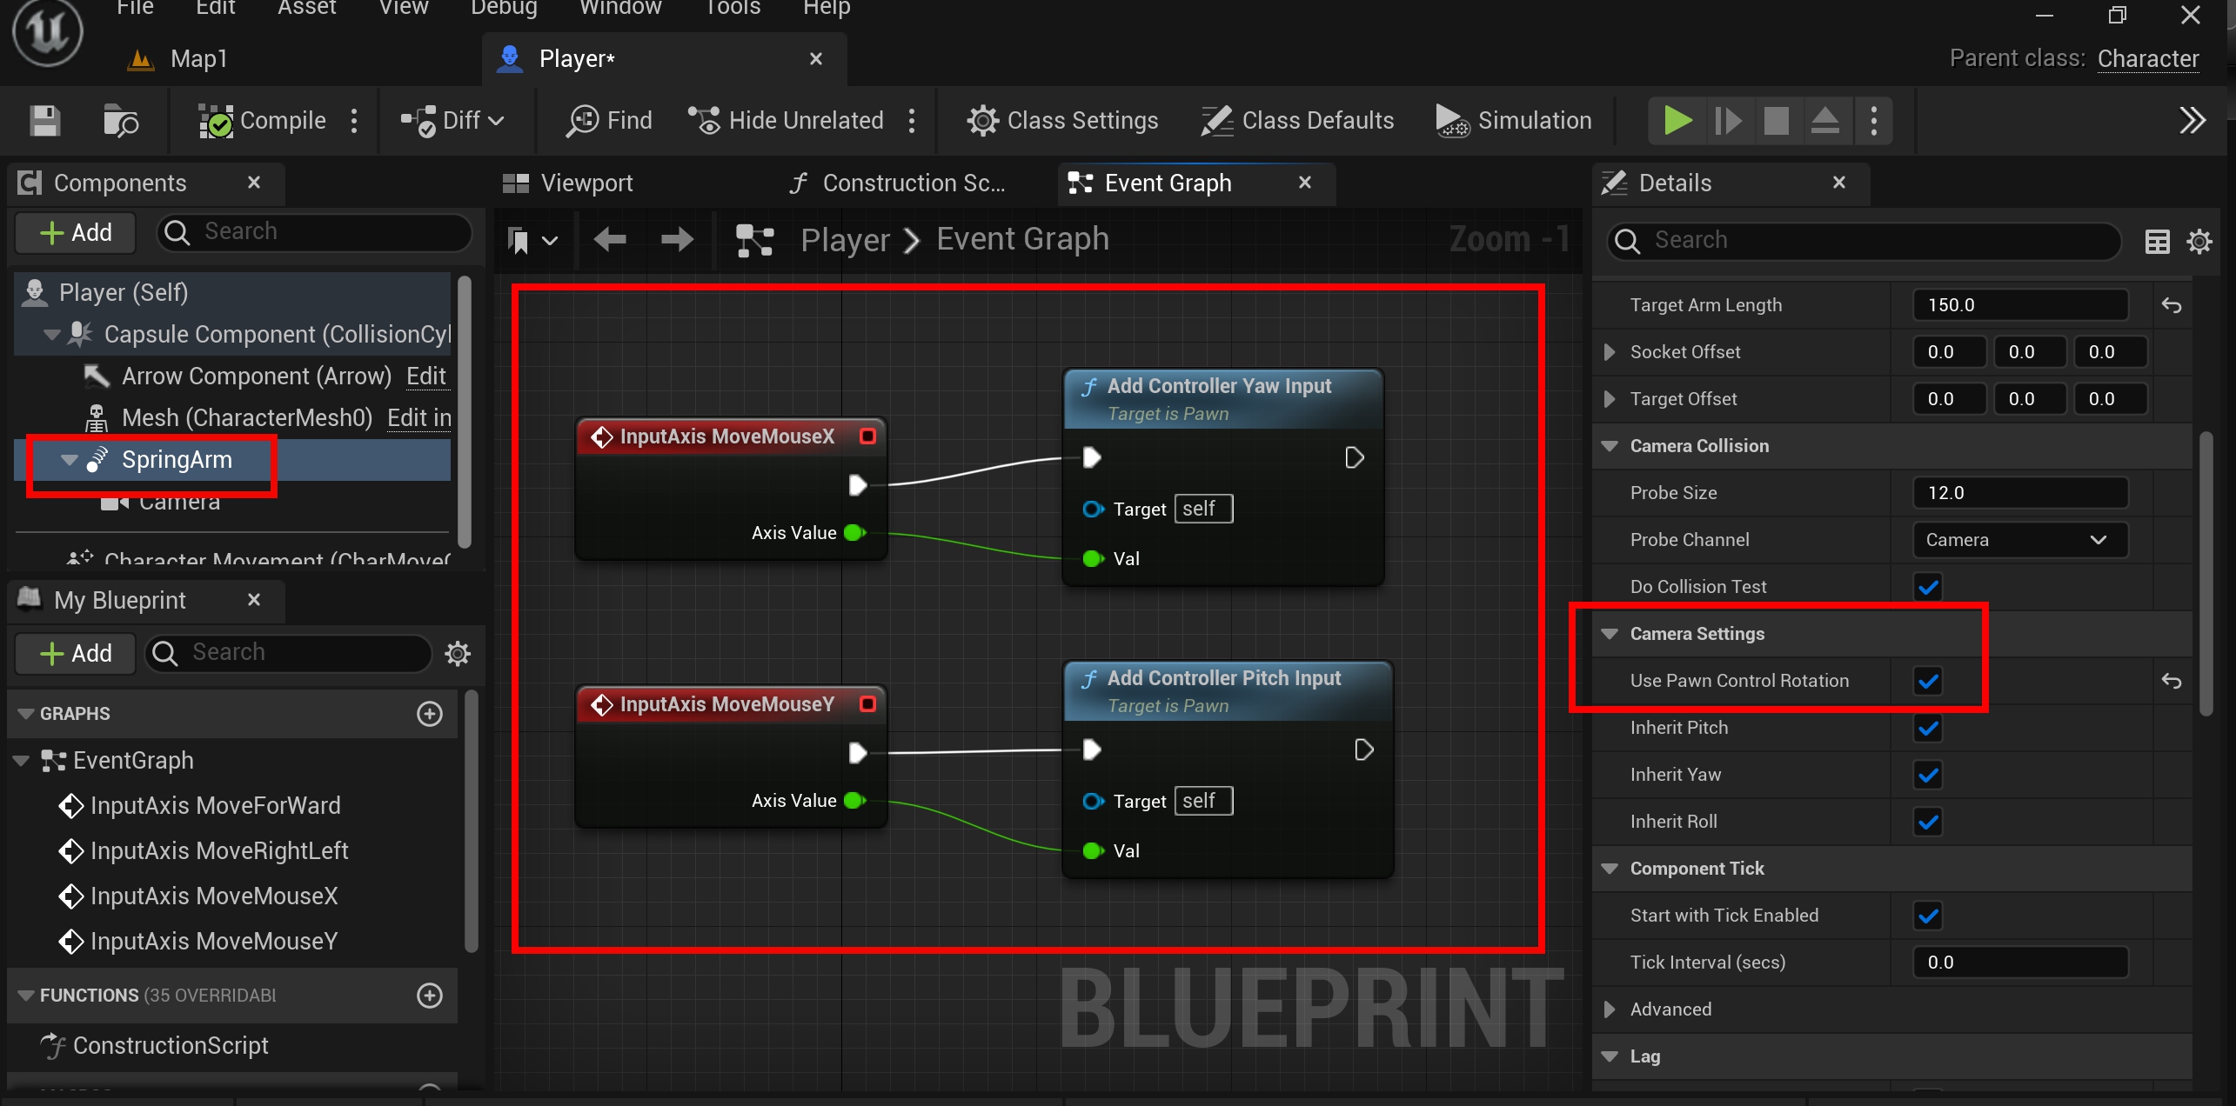Start Simulation mode

(x=1514, y=121)
